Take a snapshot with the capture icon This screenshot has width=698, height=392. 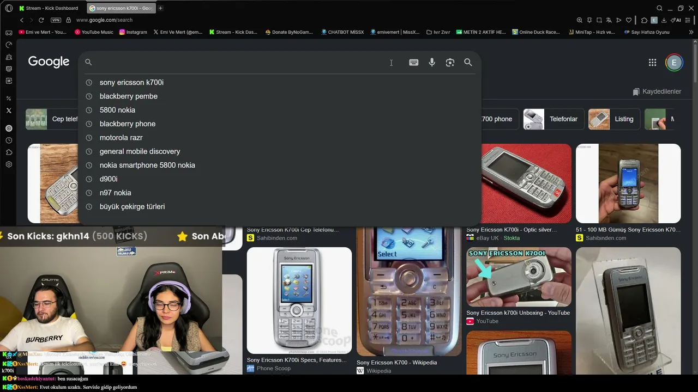coord(599,20)
